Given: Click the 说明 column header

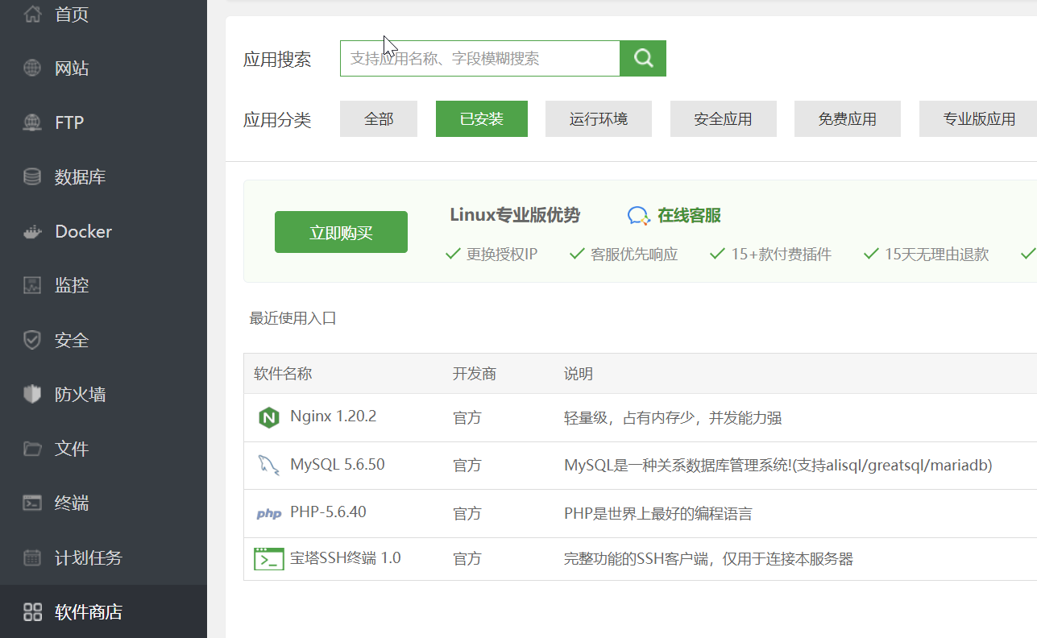Looking at the screenshot, I should point(579,374).
